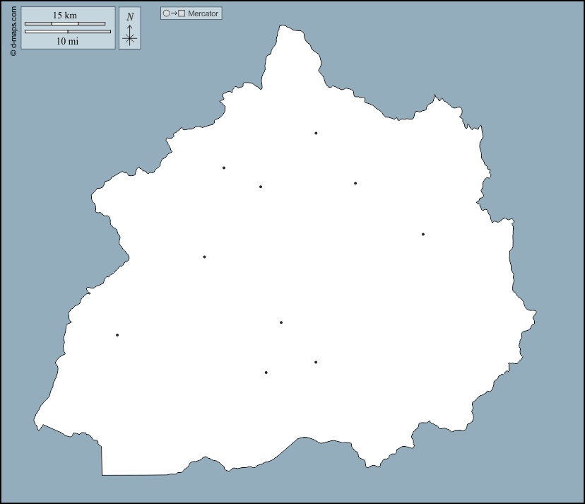Select the westernmost city dot
The width and height of the screenshot is (585, 504).
pyautogui.click(x=117, y=335)
